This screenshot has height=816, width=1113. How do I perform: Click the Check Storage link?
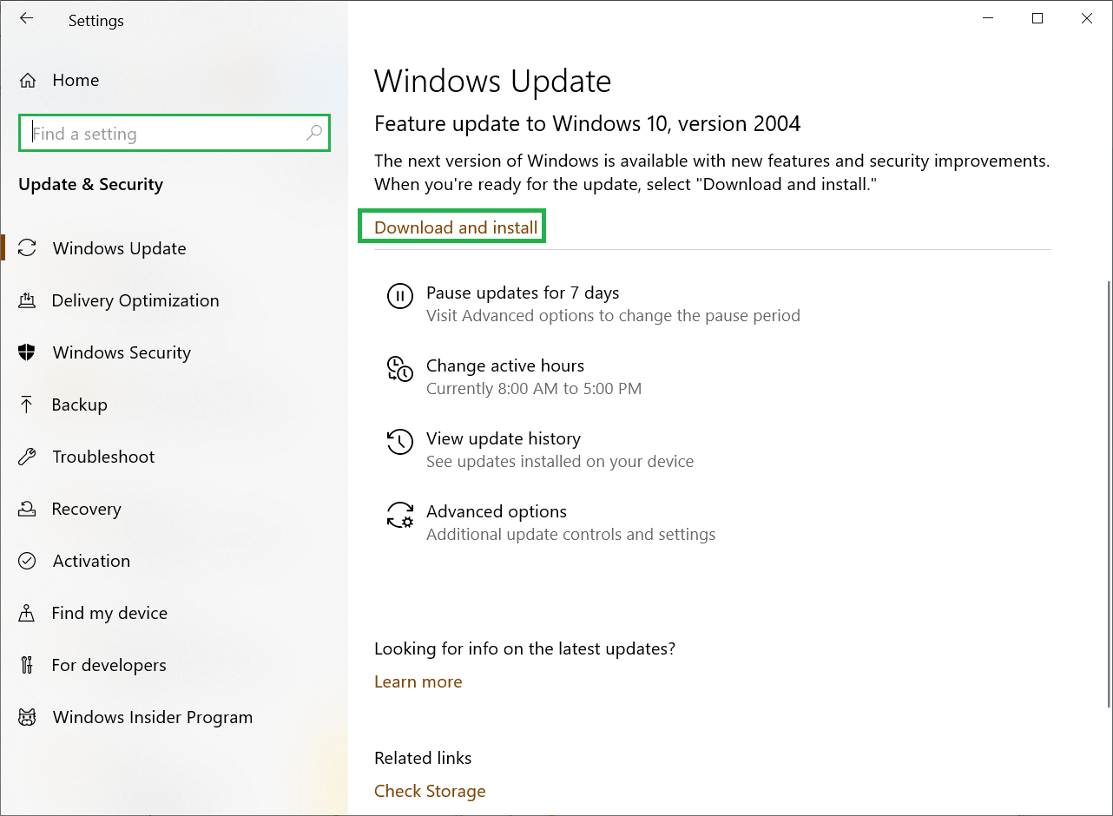(x=430, y=791)
